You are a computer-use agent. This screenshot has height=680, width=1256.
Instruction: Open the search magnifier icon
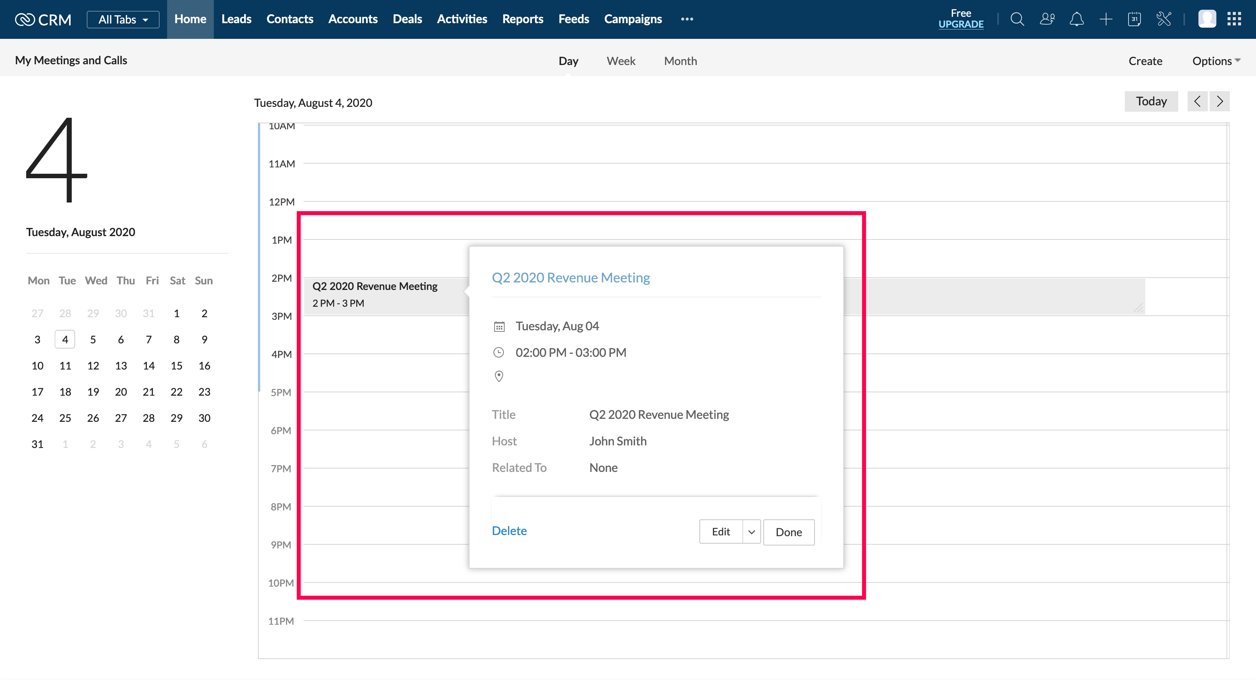[1017, 19]
